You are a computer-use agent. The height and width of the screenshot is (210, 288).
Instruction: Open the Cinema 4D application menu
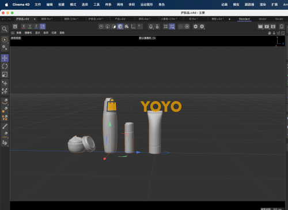[21, 5]
